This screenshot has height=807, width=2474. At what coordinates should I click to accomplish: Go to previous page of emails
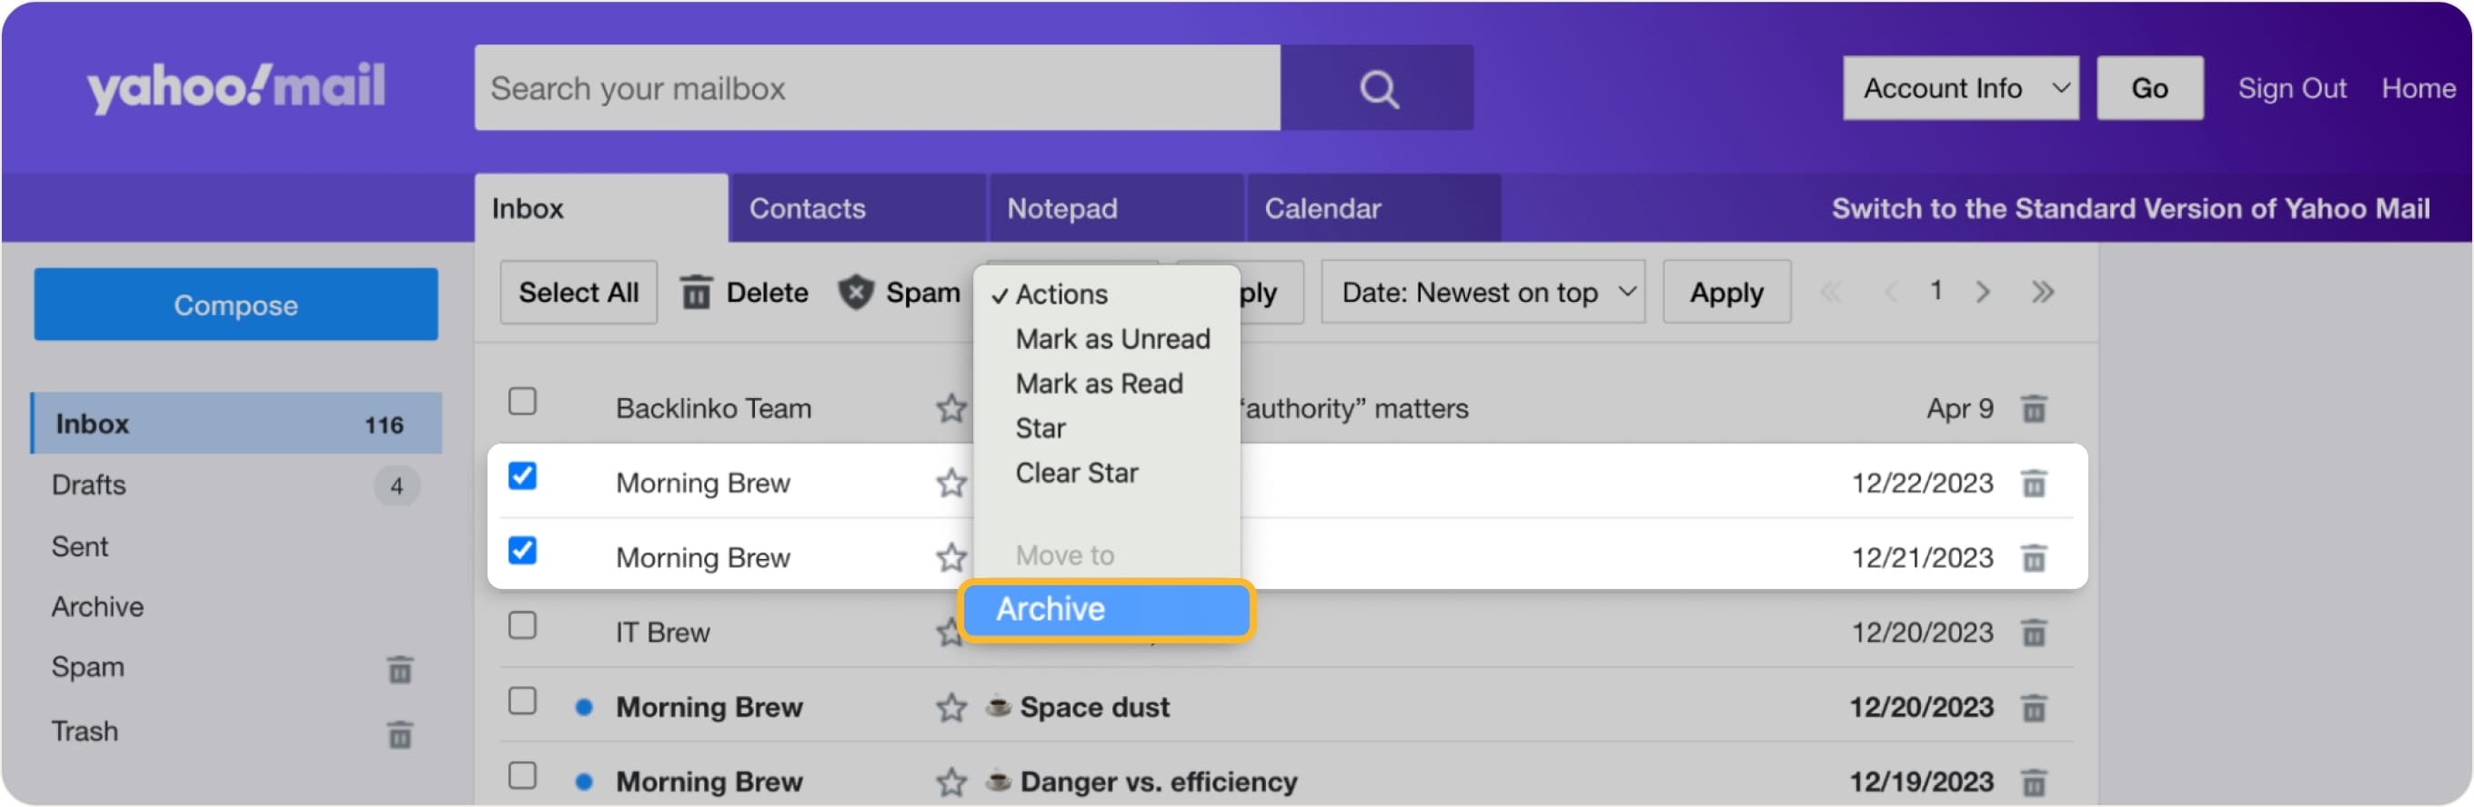click(x=1890, y=292)
